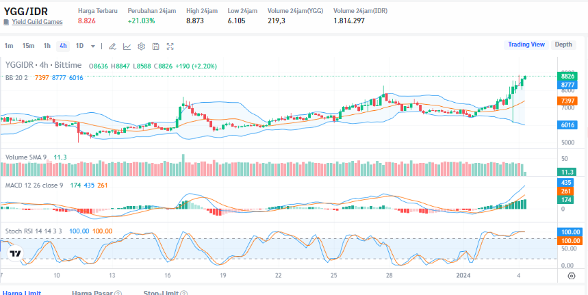Click the Stoch RSI 14 14 3 3 label
The width and height of the screenshot is (588, 295).
34,231
